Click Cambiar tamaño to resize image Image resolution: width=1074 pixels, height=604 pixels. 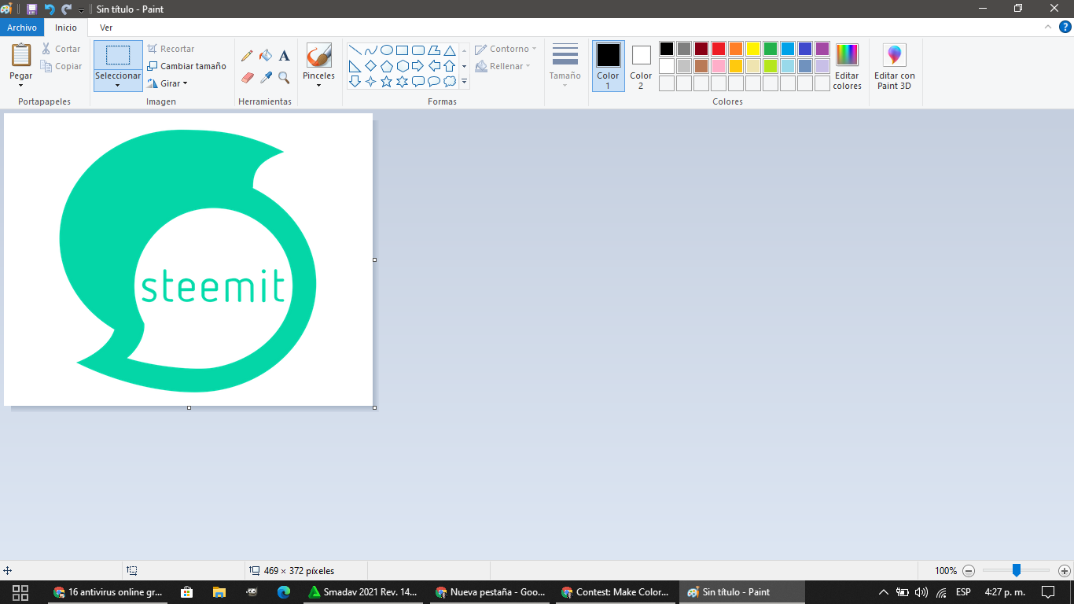tap(187, 66)
